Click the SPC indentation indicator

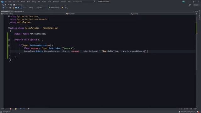click(191, 109)
